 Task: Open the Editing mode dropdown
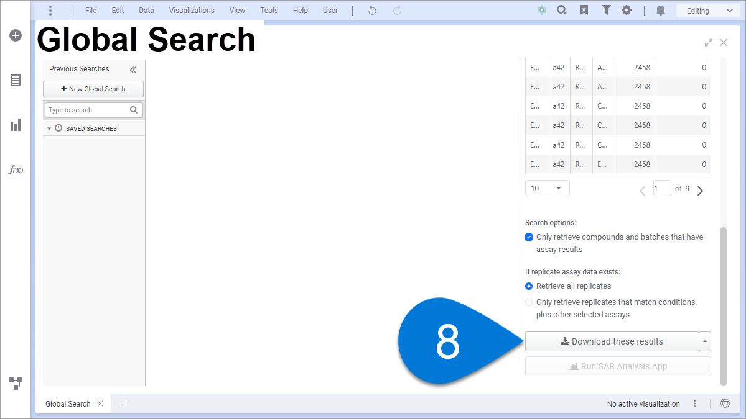(709, 11)
